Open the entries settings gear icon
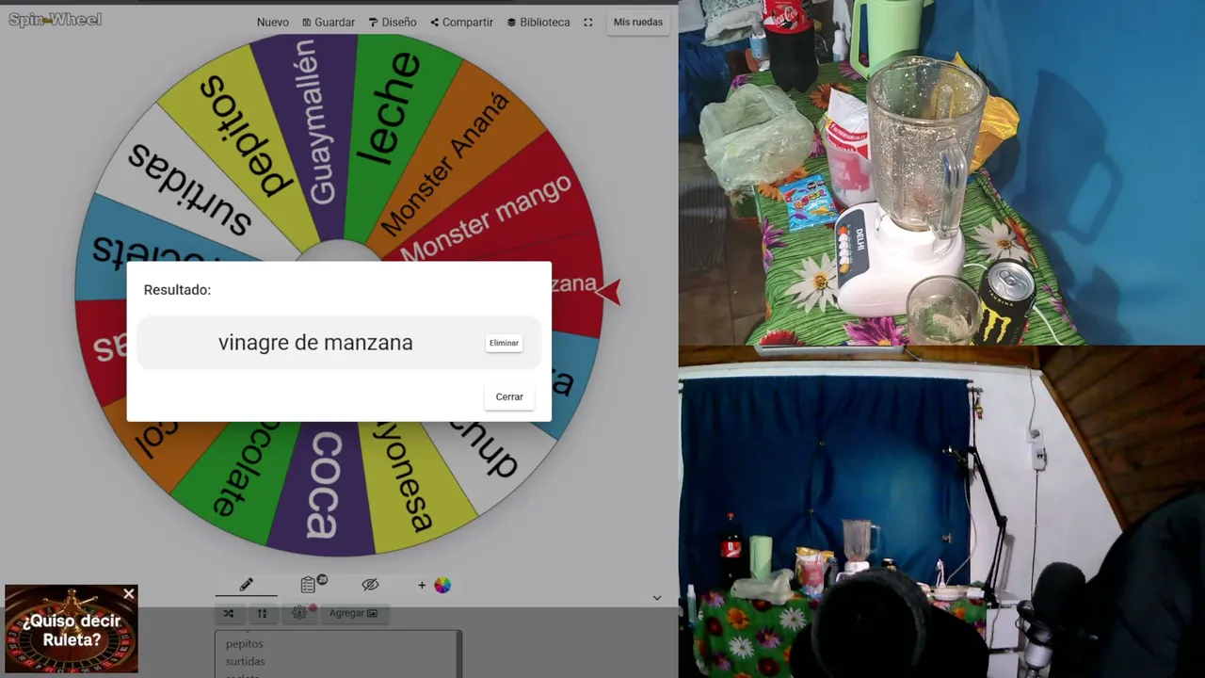Screen dimensions: 1205x678 [x=299, y=613]
